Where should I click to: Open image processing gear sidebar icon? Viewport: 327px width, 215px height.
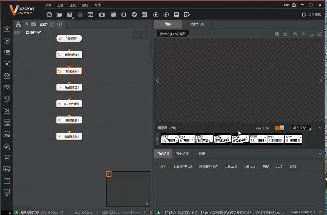click(7, 134)
